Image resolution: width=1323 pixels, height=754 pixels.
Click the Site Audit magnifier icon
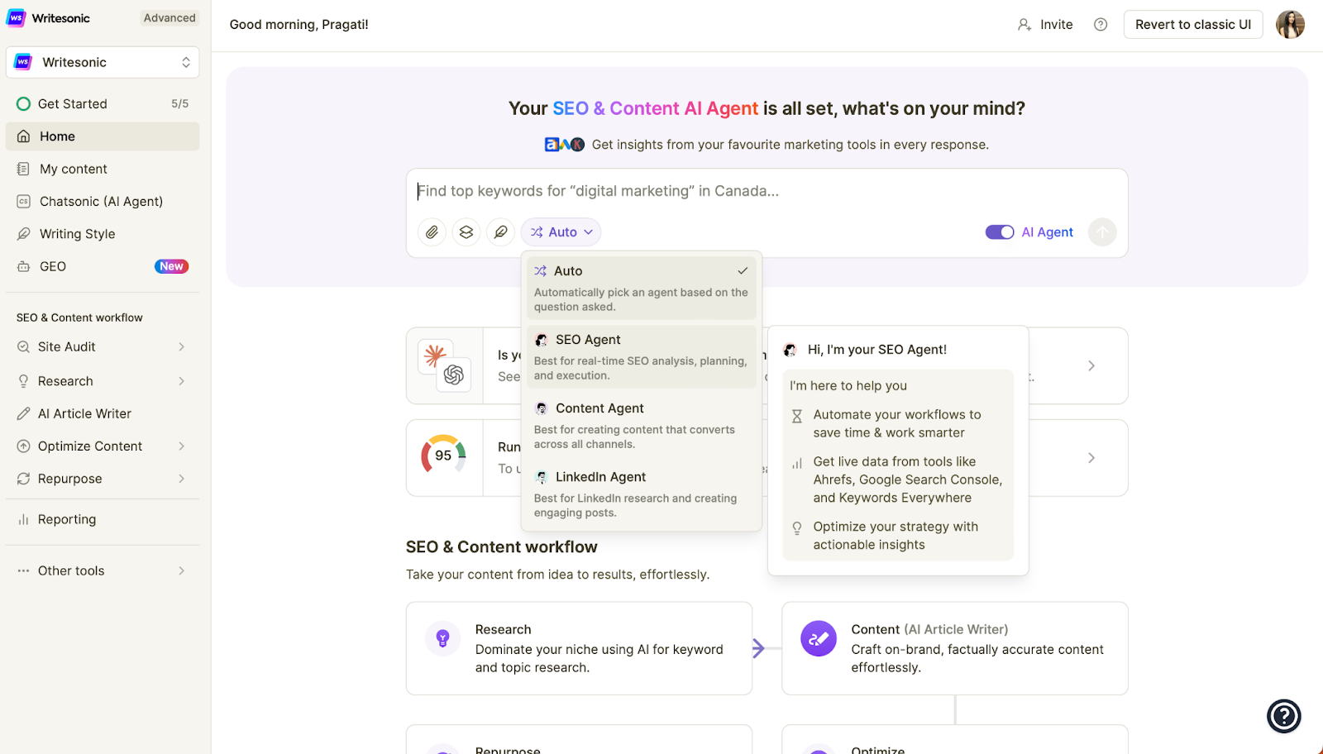pyautogui.click(x=24, y=347)
